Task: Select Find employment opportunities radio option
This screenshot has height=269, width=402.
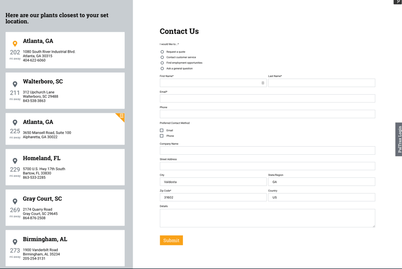Action: pyautogui.click(x=162, y=63)
